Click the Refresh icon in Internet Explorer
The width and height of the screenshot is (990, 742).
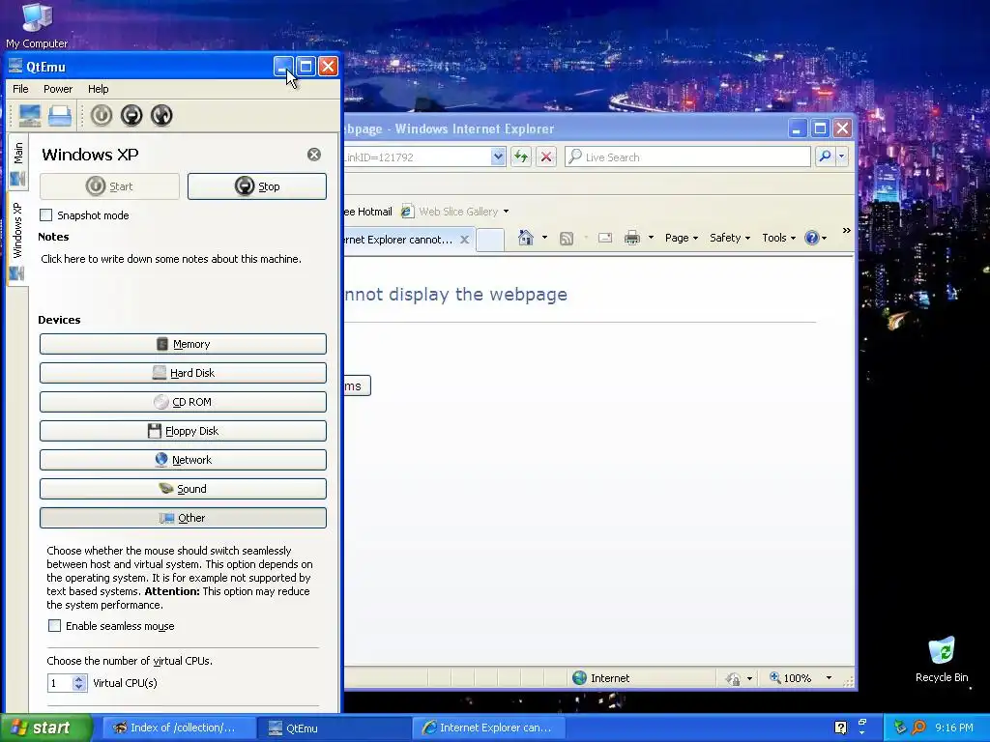click(521, 157)
